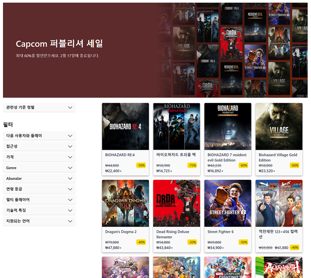Click BIOHAZARD 7 resident evil Gold Edition title
This screenshot has height=278, width=311.
click(x=227, y=157)
